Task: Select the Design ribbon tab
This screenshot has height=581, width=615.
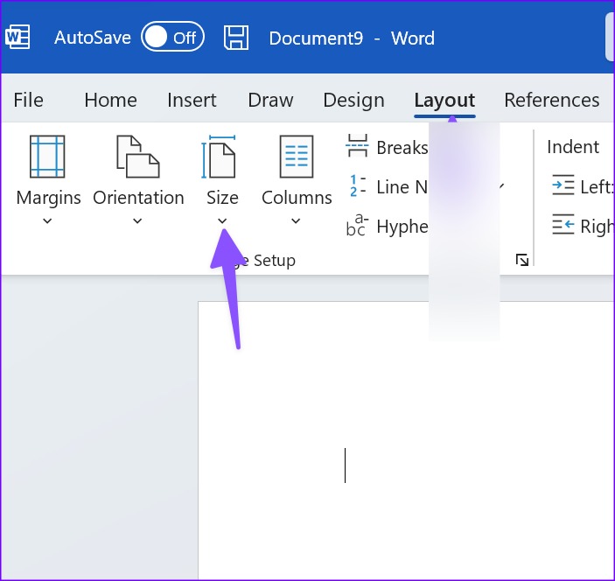Action: tap(353, 100)
